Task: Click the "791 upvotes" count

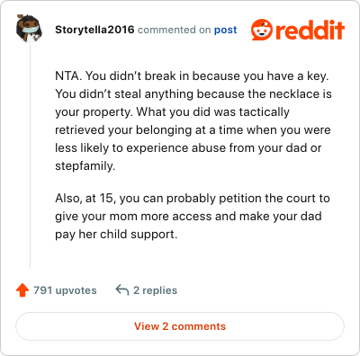Action: click(x=65, y=290)
